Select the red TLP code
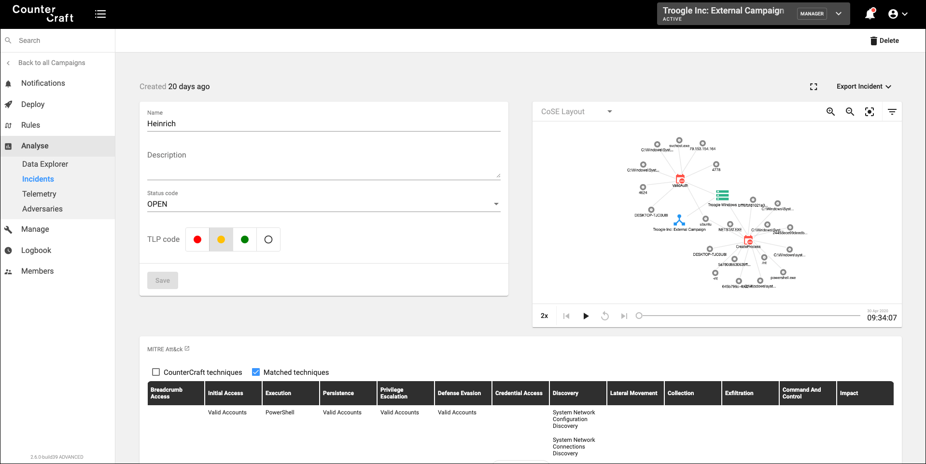Viewport: 926px width, 464px height. pos(197,239)
